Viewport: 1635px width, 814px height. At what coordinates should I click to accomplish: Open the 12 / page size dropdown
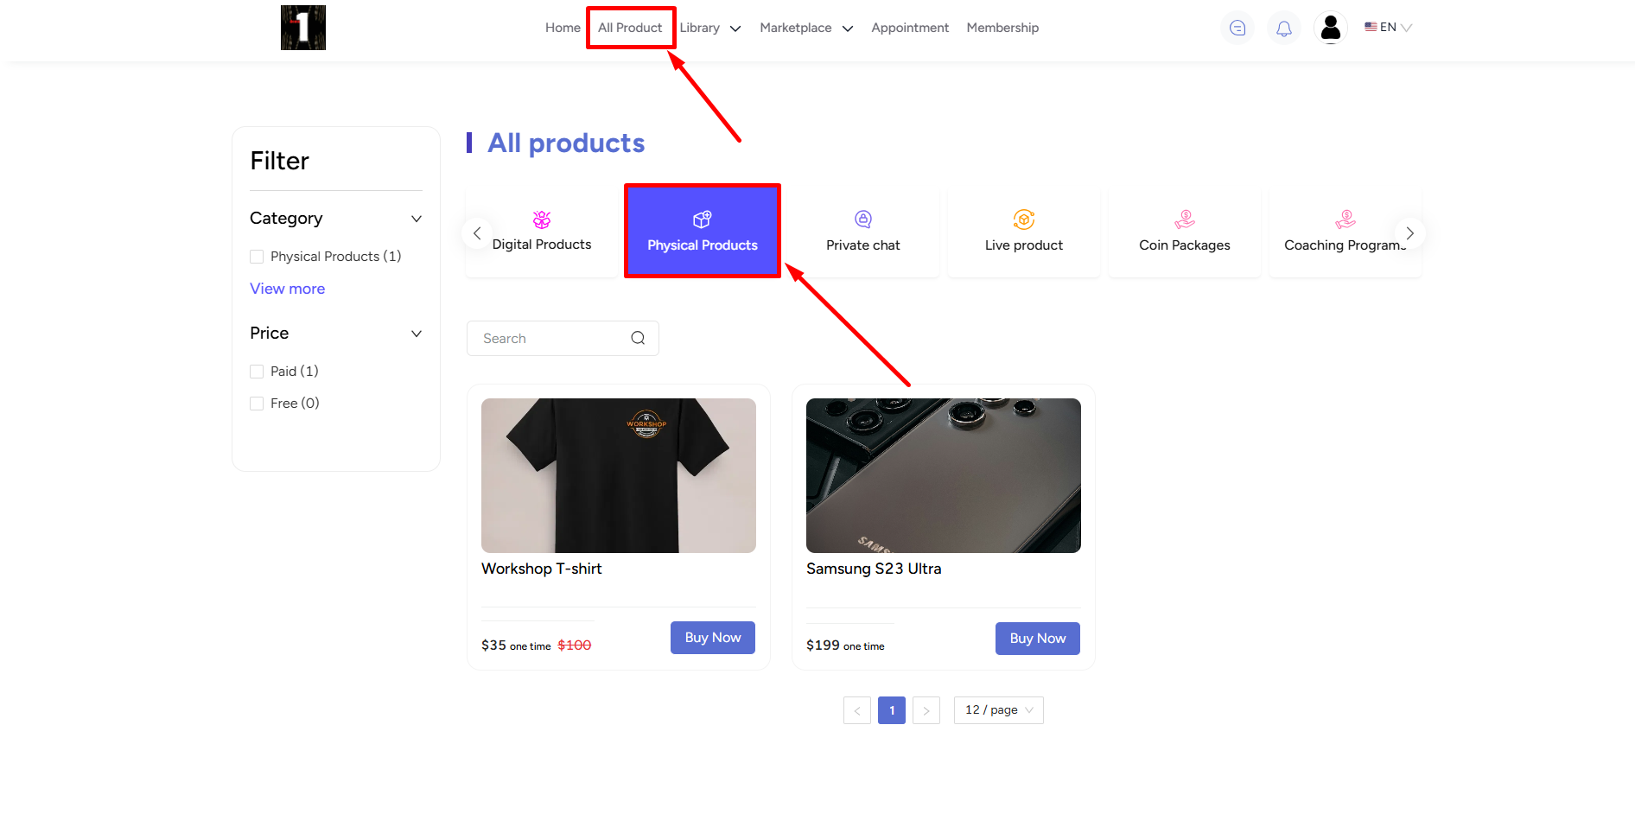998,710
